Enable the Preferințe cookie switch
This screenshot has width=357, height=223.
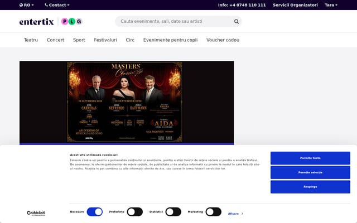(x=135, y=212)
